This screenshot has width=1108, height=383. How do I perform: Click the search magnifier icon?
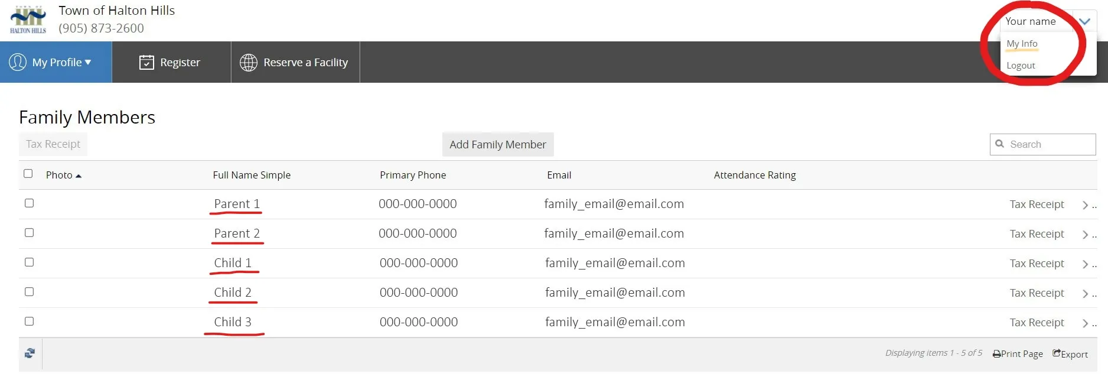(x=1000, y=144)
